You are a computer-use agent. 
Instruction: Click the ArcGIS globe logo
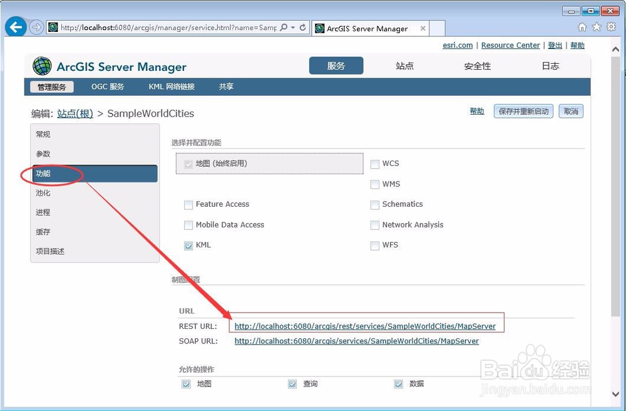tap(43, 66)
